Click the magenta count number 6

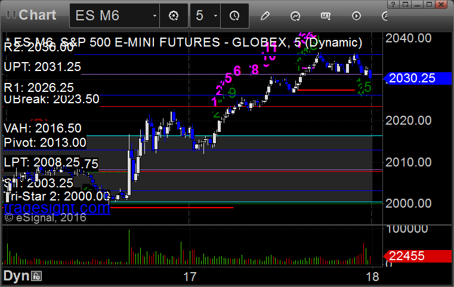pos(237,70)
